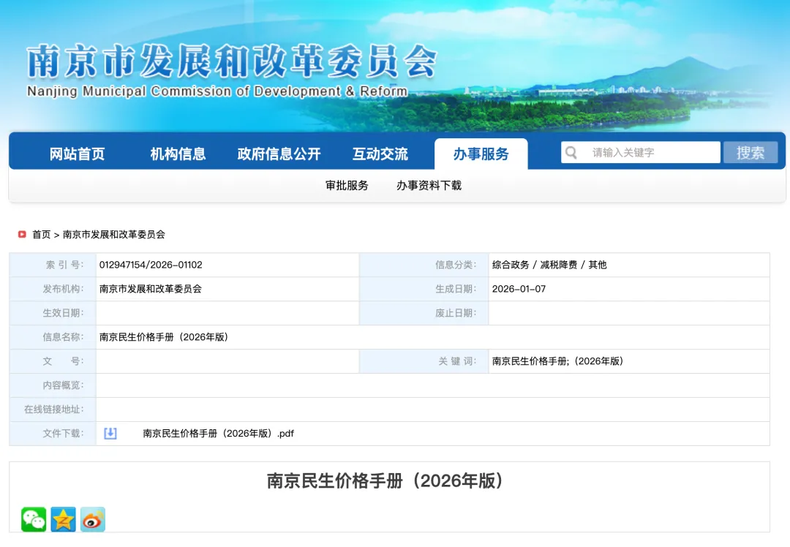Select category 综合政务 / 减税降费 / 其他
This screenshot has height=547, width=790.
tap(549, 265)
